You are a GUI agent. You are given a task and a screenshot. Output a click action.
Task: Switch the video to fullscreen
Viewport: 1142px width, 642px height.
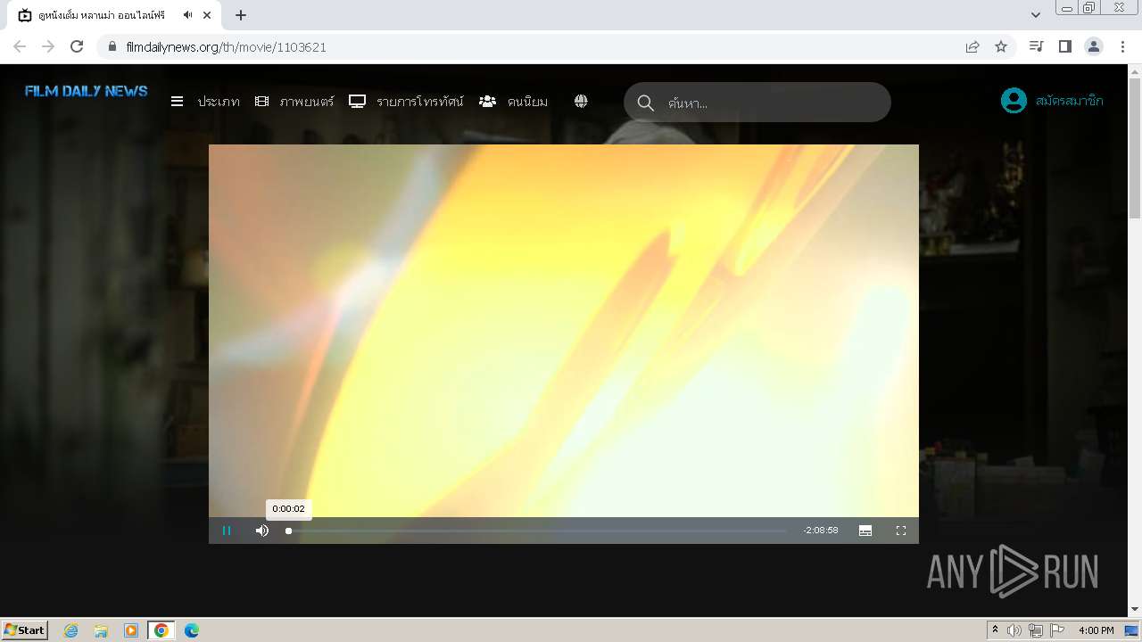tap(901, 531)
